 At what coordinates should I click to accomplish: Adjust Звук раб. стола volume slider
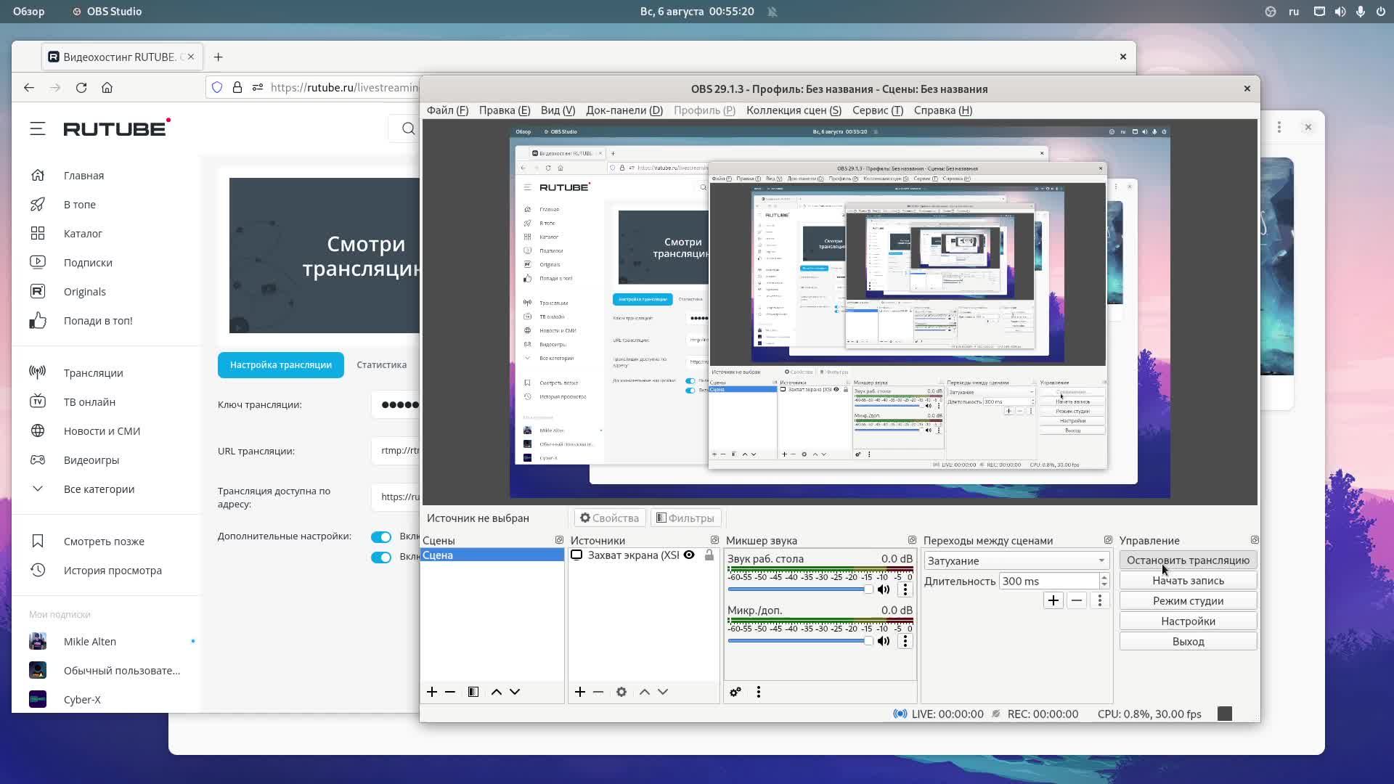point(800,589)
